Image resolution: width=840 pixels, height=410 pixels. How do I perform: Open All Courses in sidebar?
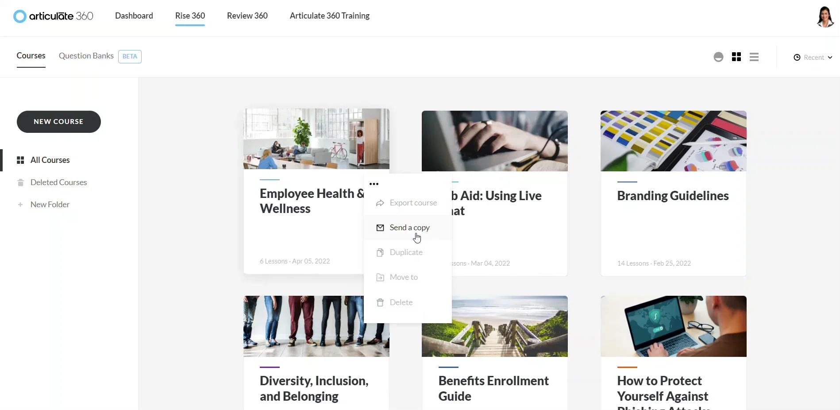(43, 160)
